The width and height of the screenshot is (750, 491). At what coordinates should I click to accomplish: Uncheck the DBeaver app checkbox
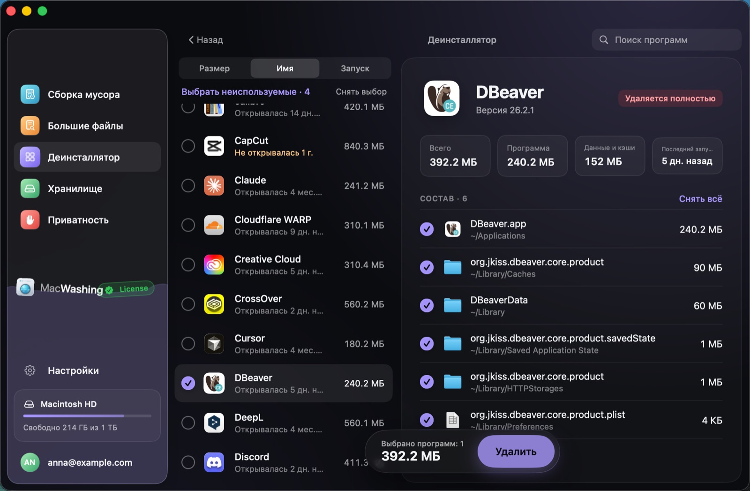188,383
